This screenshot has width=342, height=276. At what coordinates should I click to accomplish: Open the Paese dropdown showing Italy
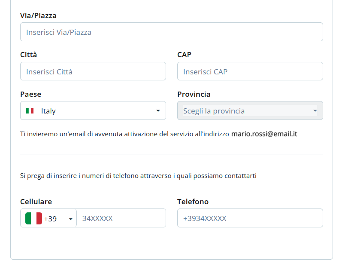93,111
